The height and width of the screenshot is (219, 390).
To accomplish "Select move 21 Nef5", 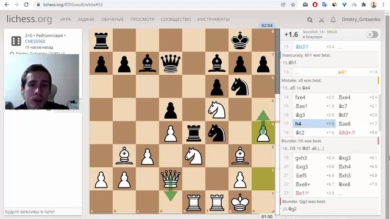I will [314, 176].
